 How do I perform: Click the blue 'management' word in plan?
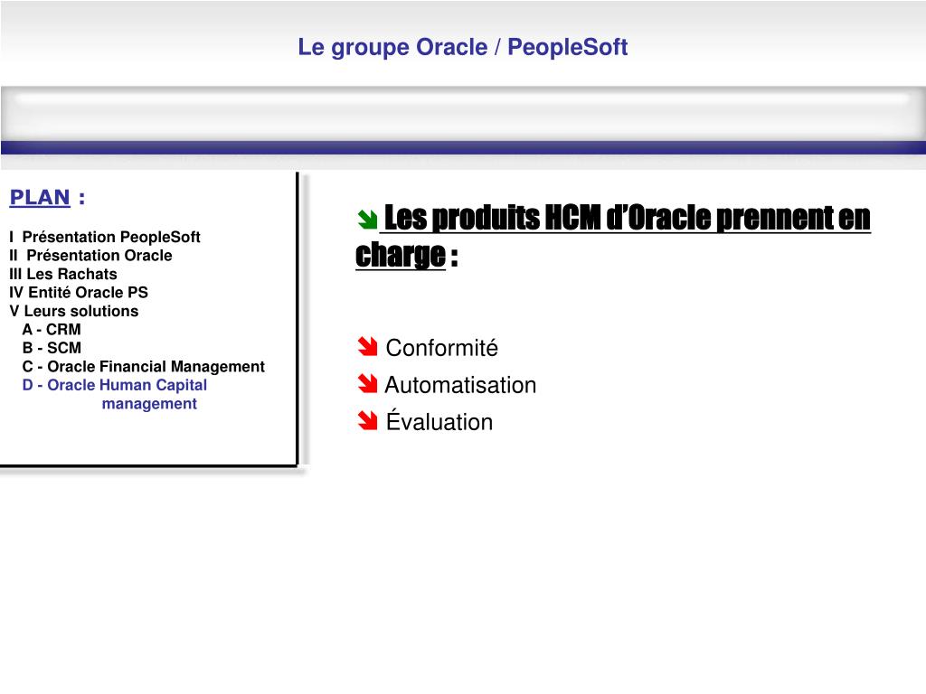pos(149,404)
